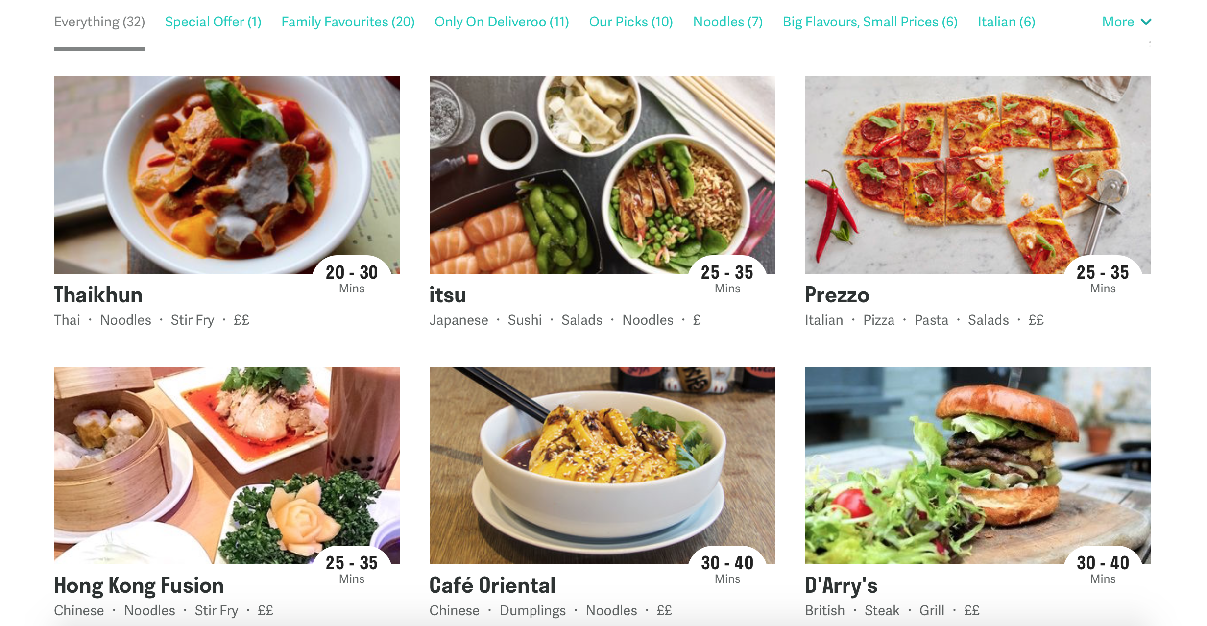
Task: Choose the Only On Deliveroo (11) tab
Action: [502, 22]
